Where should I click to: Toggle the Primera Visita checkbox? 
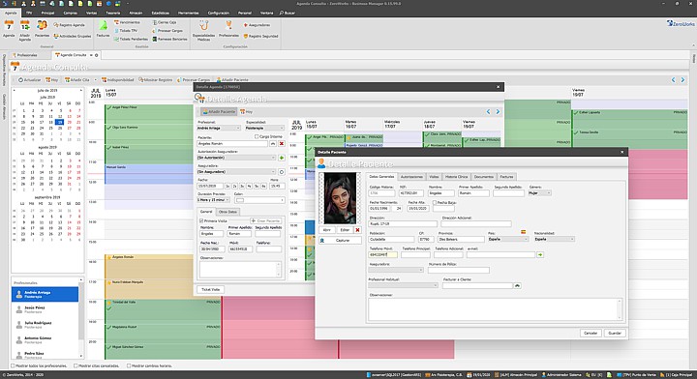(x=201, y=220)
